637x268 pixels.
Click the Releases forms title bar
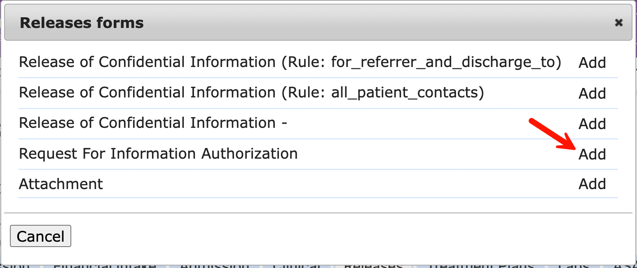coord(288,23)
